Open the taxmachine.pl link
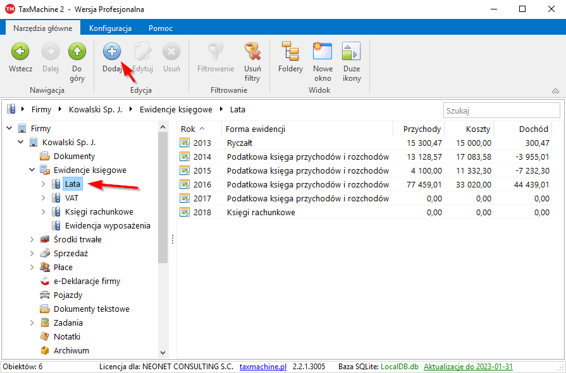This screenshot has width=566, height=373. [x=262, y=367]
